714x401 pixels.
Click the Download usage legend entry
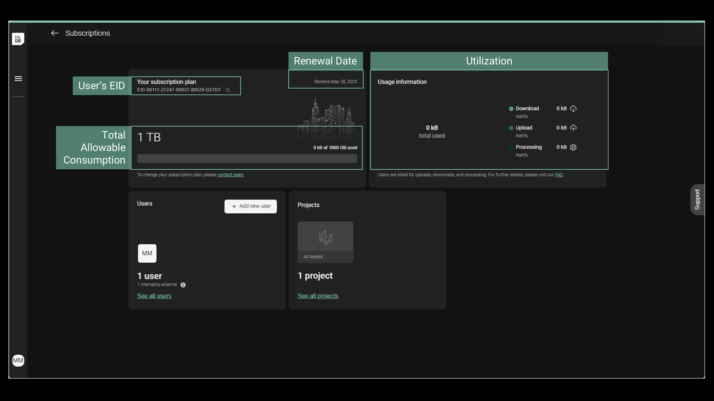click(x=527, y=109)
